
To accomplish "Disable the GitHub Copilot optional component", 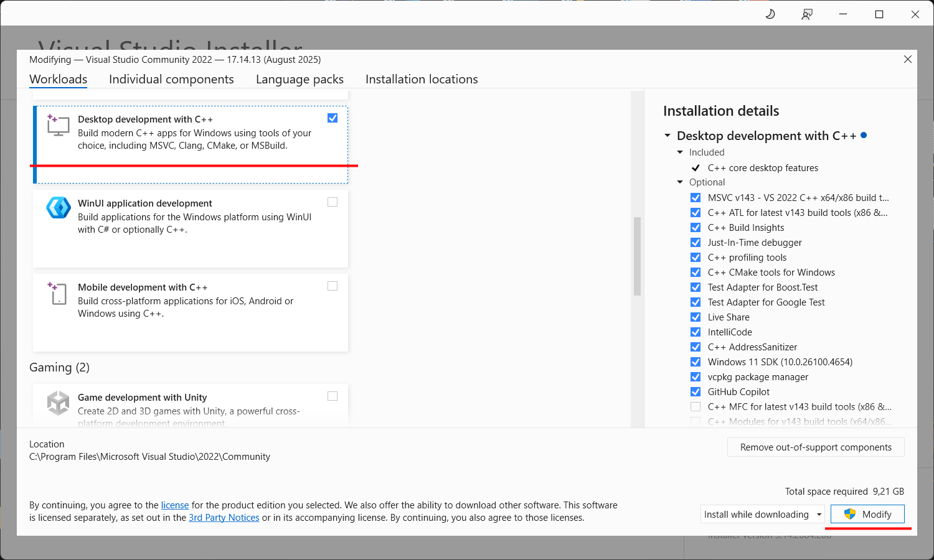I will click(696, 391).
